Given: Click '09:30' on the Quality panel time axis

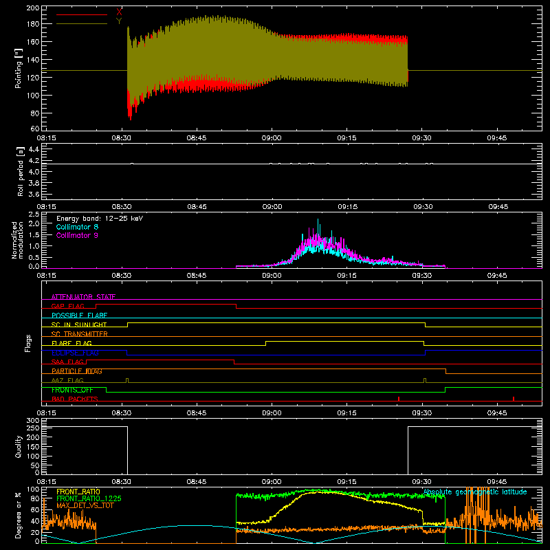Looking at the screenshot, I should [422, 482].
